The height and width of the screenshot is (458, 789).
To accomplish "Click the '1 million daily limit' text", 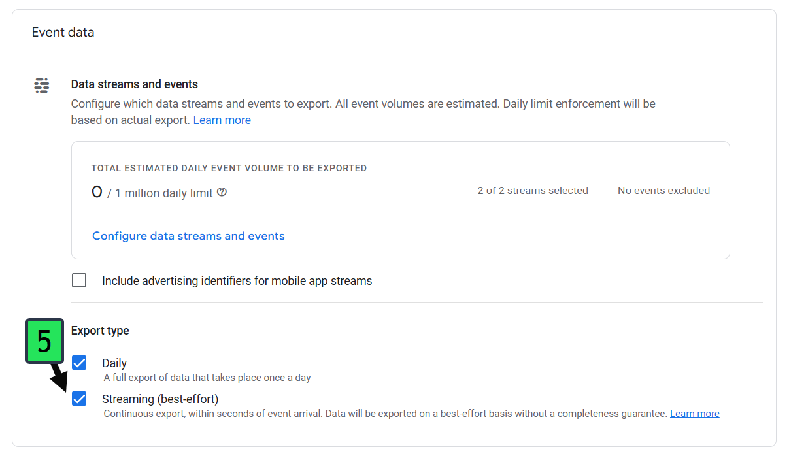I will pyautogui.click(x=164, y=193).
